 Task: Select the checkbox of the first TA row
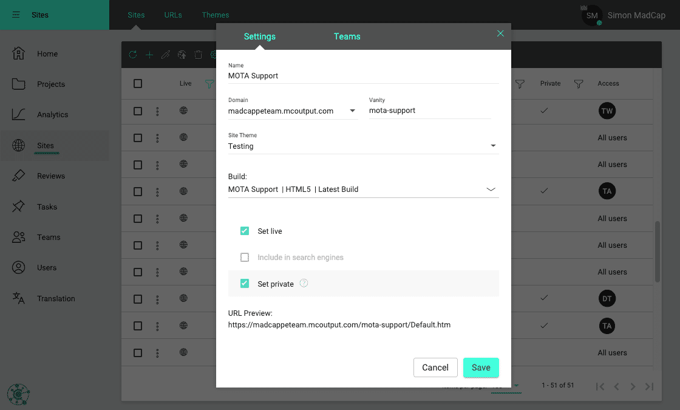click(138, 191)
